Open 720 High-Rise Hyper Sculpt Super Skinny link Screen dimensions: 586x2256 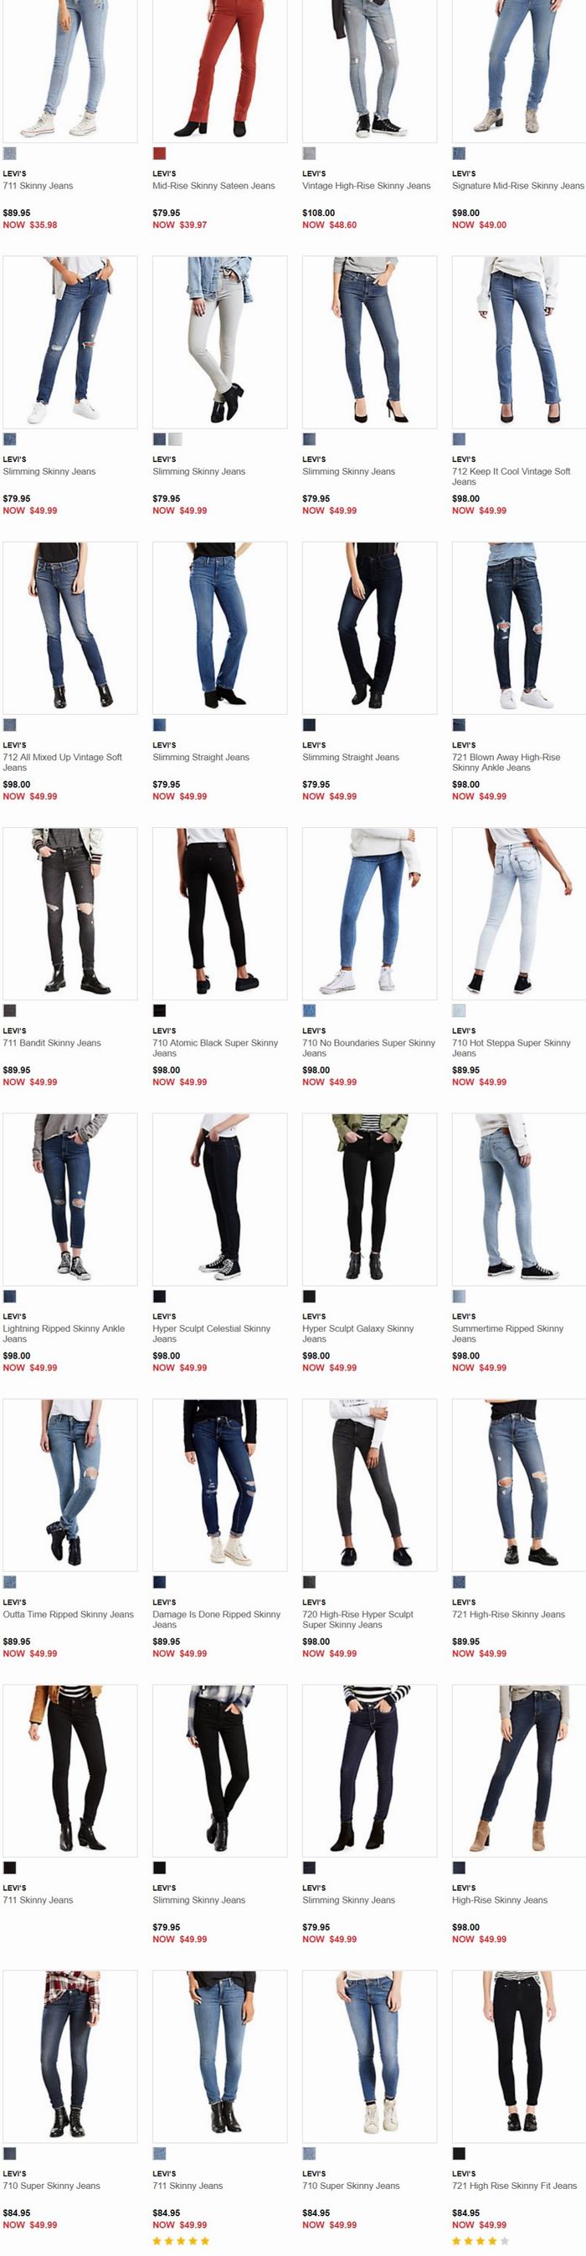coord(357,1619)
